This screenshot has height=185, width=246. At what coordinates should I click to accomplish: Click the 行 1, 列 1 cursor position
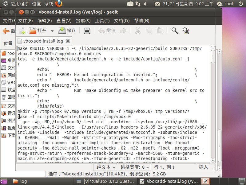coord(164,167)
